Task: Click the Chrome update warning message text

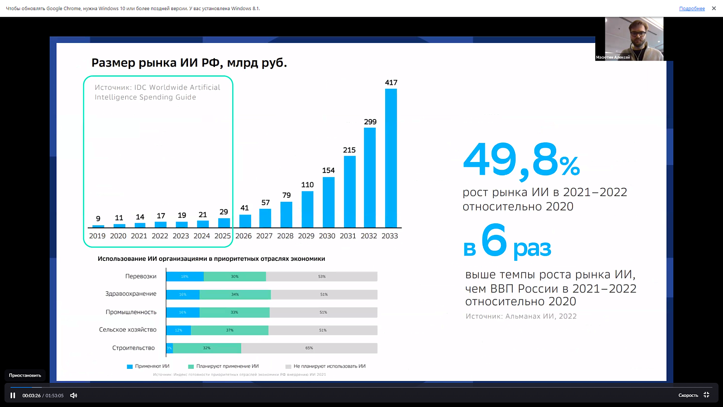Action: 133,9
